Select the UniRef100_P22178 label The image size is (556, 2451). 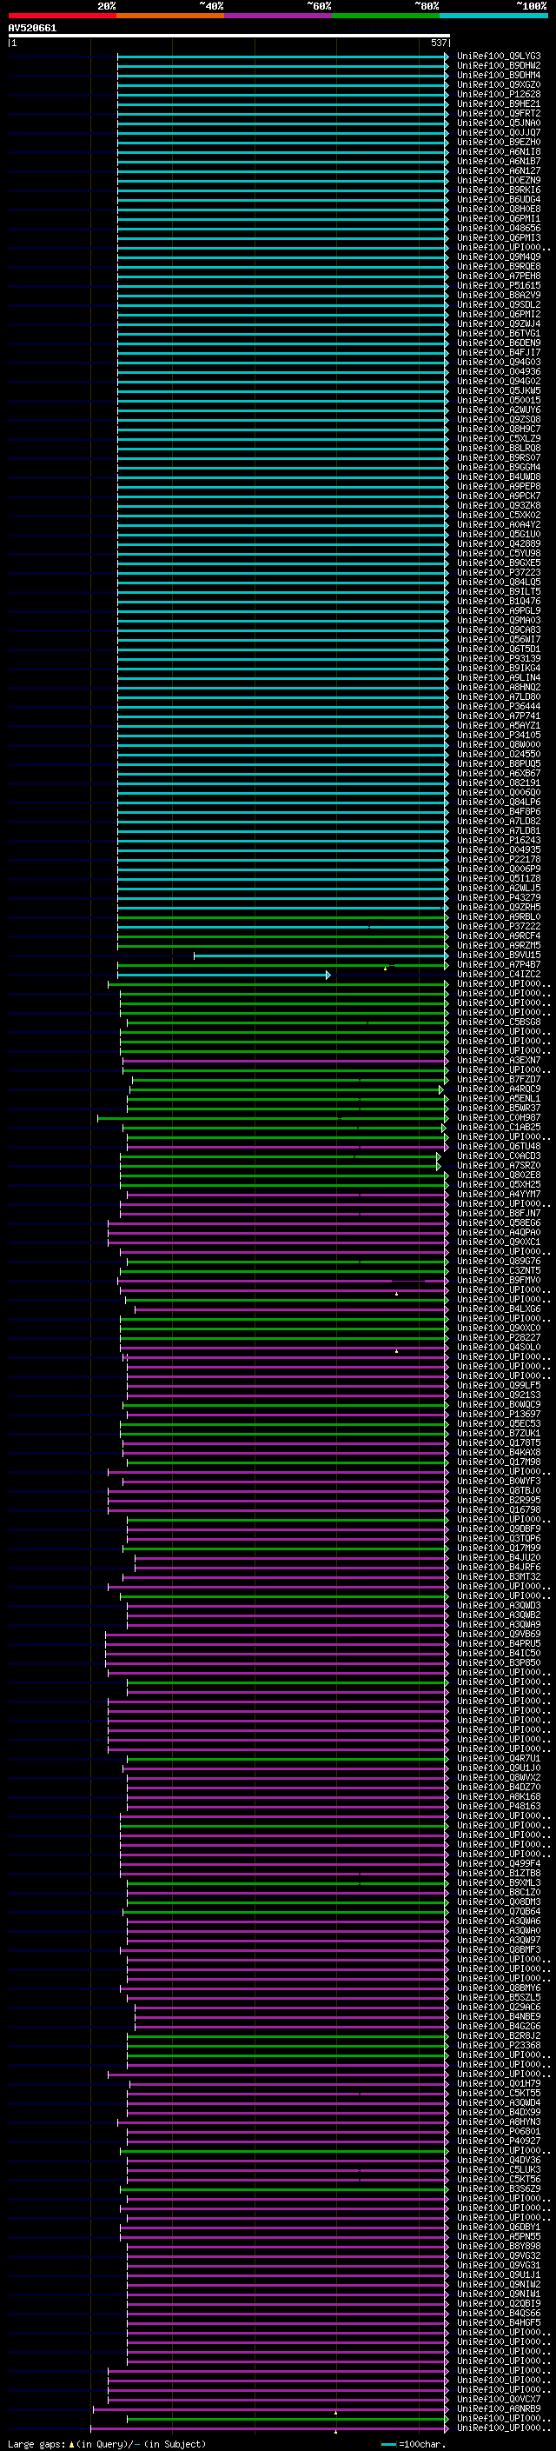tap(499, 859)
